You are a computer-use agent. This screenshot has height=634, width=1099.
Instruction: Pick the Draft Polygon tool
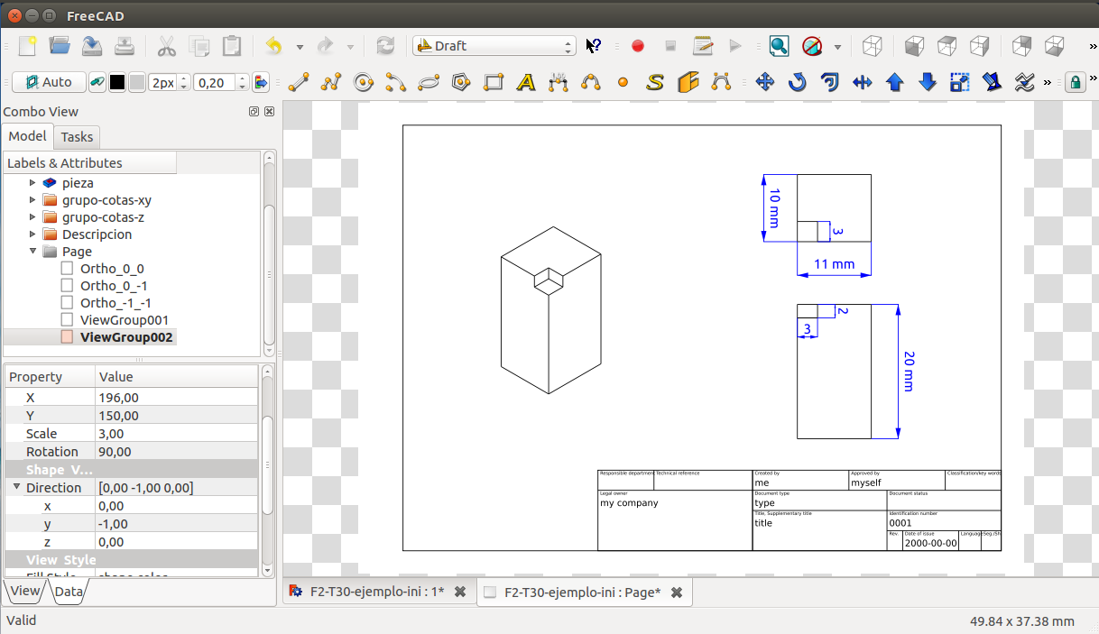(x=461, y=83)
